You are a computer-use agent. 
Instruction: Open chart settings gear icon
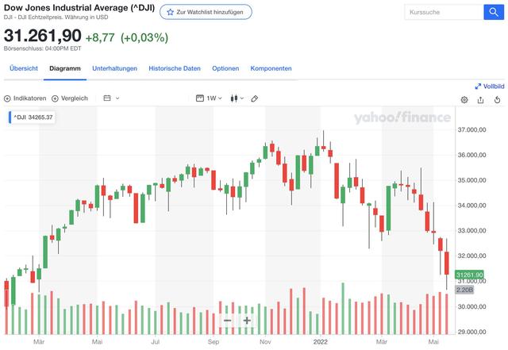coord(464,99)
